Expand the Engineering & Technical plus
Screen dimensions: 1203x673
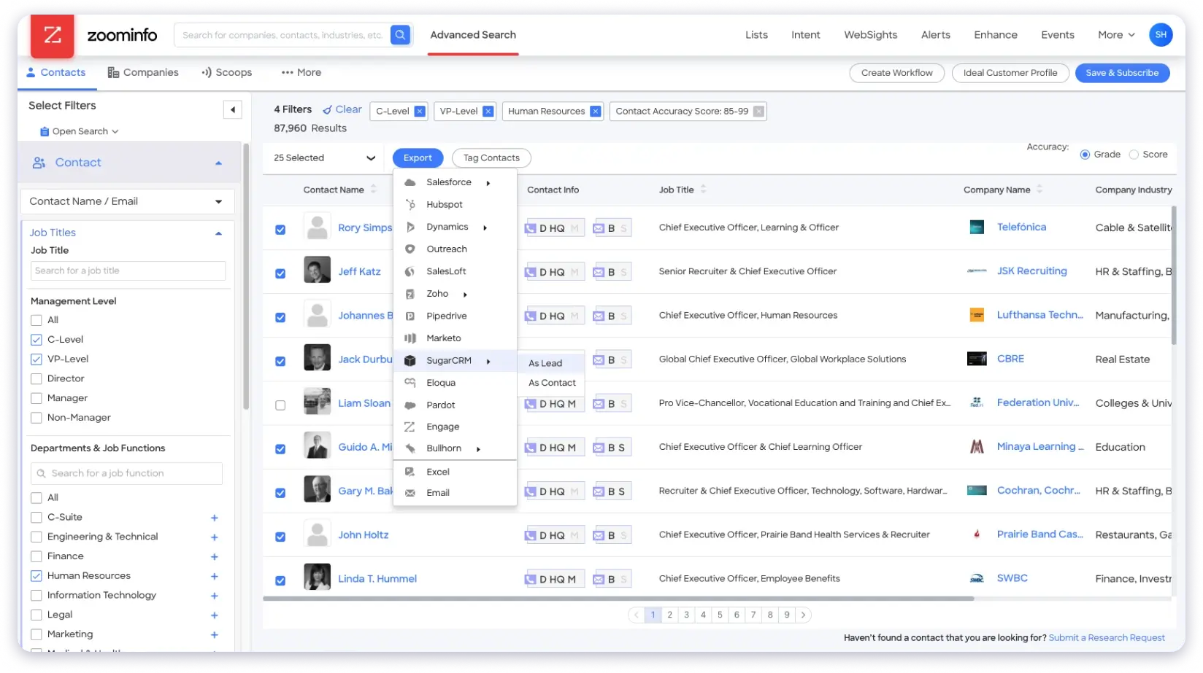tap(215, 537)
